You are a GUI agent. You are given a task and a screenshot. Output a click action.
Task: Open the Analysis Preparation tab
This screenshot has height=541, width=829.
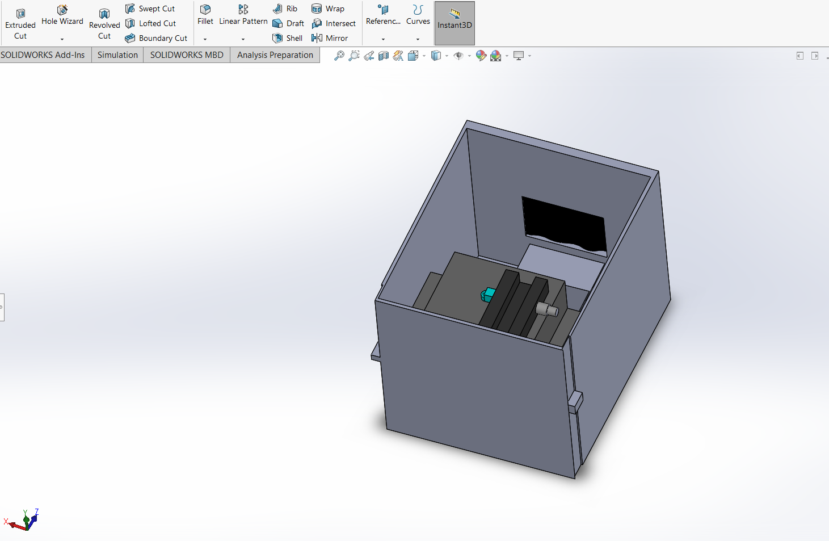[x=275, y=55]
